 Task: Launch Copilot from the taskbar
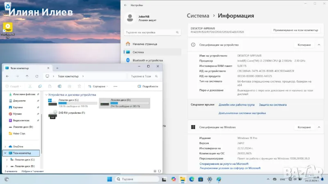tap(173, 179)
